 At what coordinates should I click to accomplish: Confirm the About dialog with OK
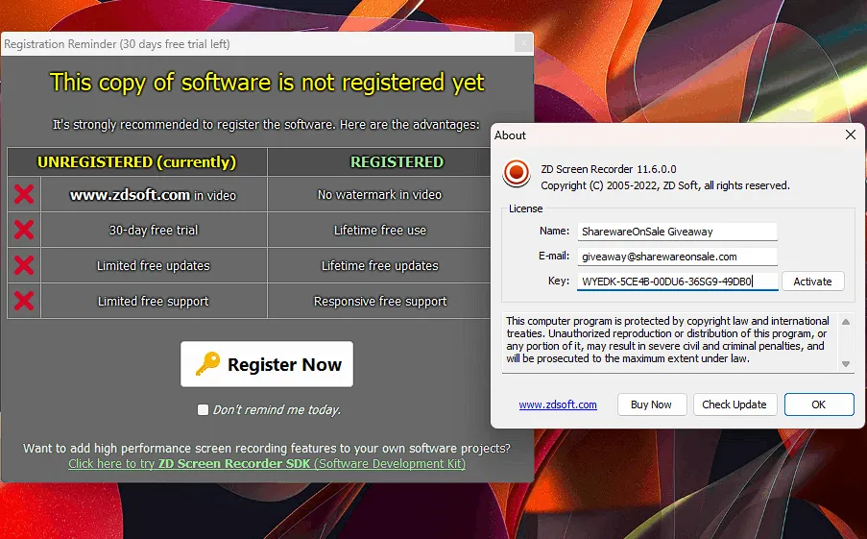[x=818, y=404]
